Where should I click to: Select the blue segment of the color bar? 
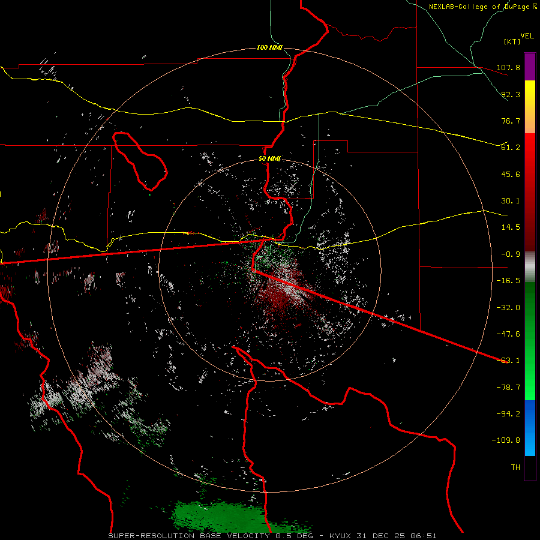pos(530,428)
